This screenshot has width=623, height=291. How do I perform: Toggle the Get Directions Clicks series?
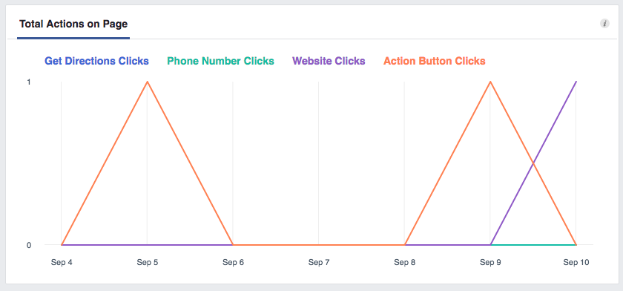pos(96,61)
